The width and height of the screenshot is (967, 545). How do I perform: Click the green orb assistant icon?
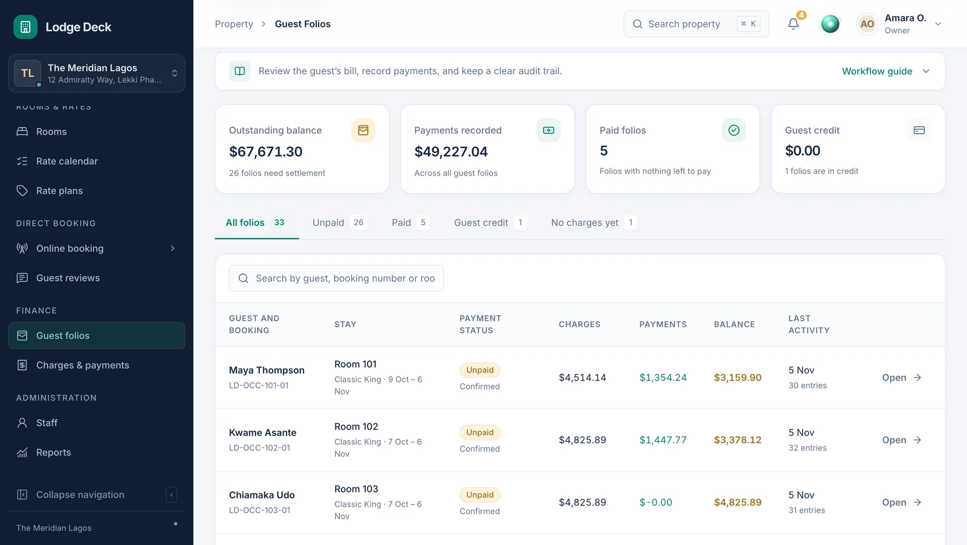(830, 24)
